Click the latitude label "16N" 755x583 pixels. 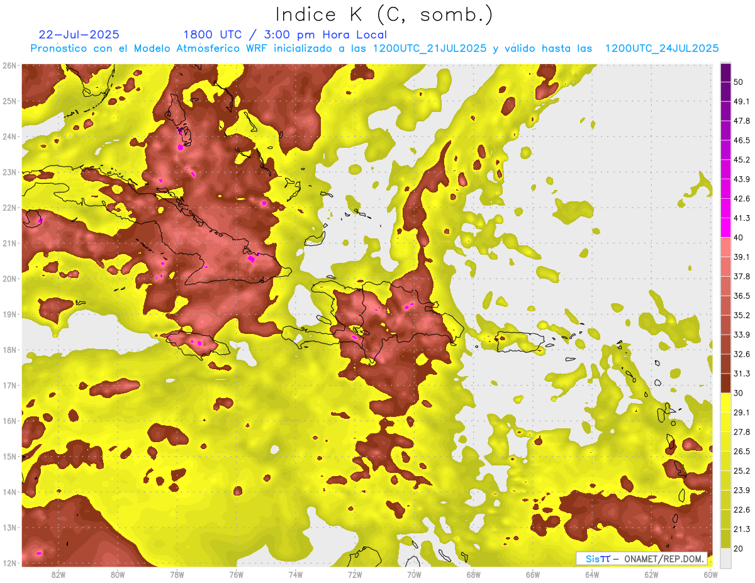coord(9,421)
